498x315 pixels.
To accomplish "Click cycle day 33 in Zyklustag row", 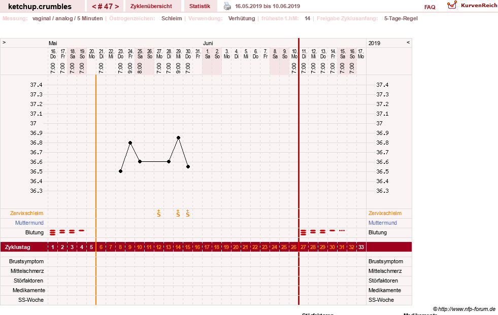I will pos(361,247).
